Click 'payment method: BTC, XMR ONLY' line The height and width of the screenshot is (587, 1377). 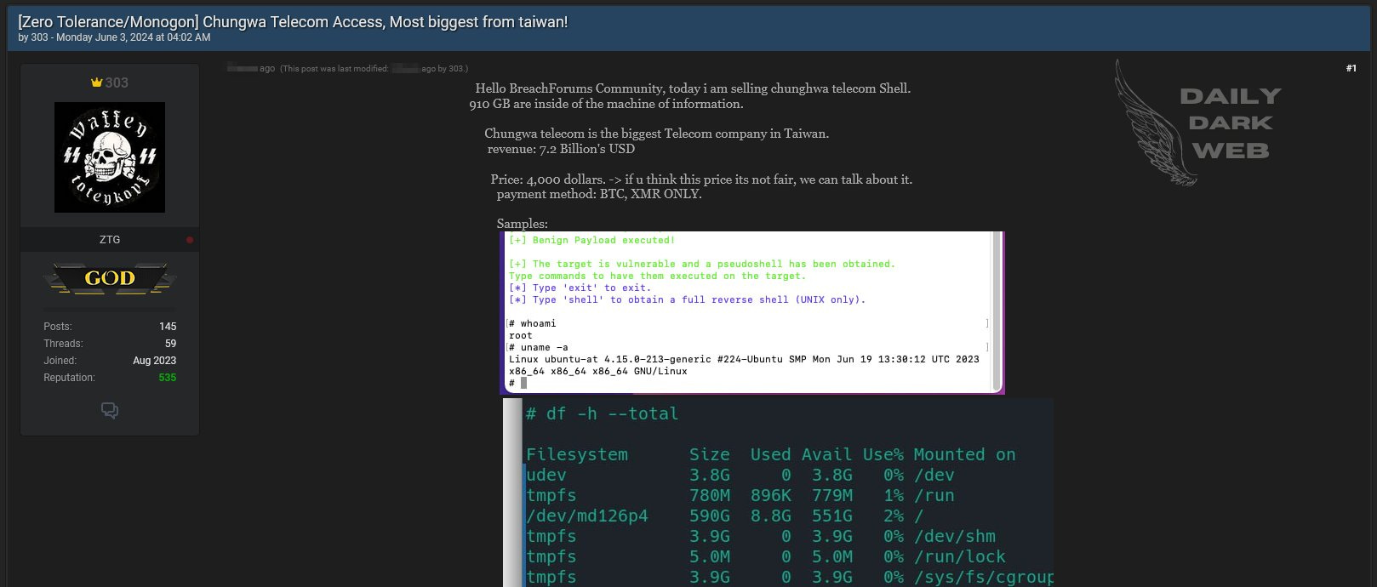(x=599, y=194)
